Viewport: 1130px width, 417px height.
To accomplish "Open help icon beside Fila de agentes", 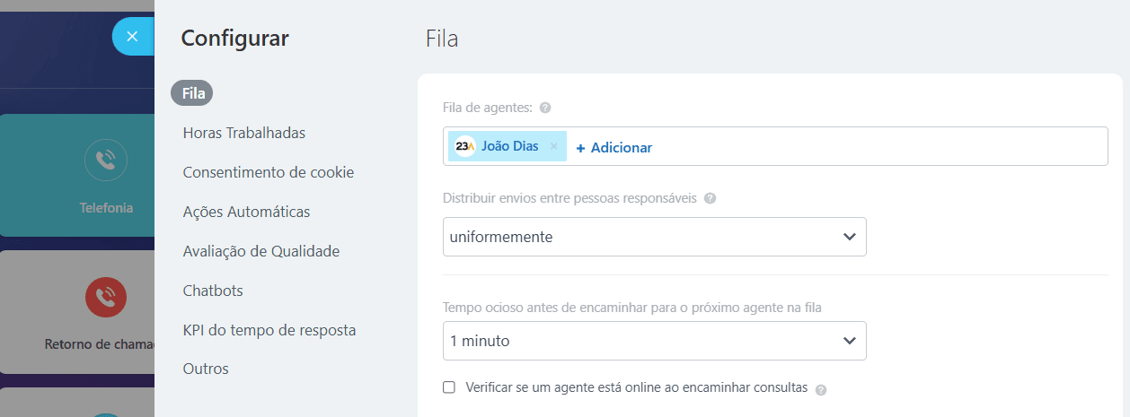I will (545, 108).
